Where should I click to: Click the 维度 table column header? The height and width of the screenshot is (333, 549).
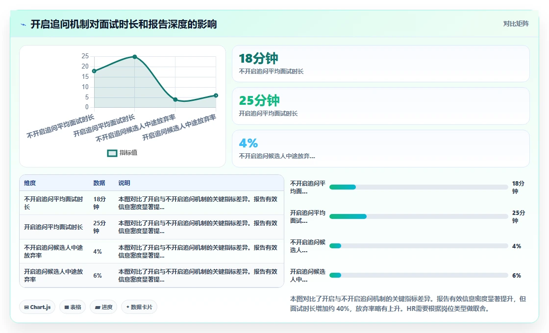[x=30, y=183]
